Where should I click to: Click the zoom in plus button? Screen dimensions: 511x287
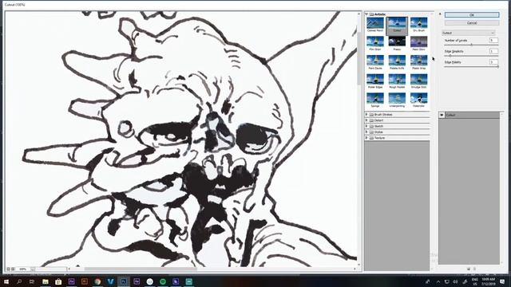click(x=13, y=269)
